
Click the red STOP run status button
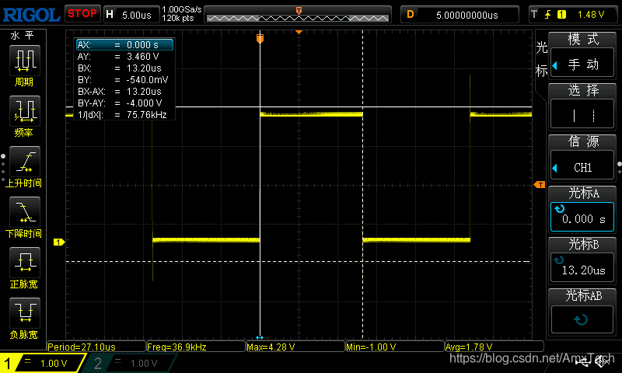[82, 14]
